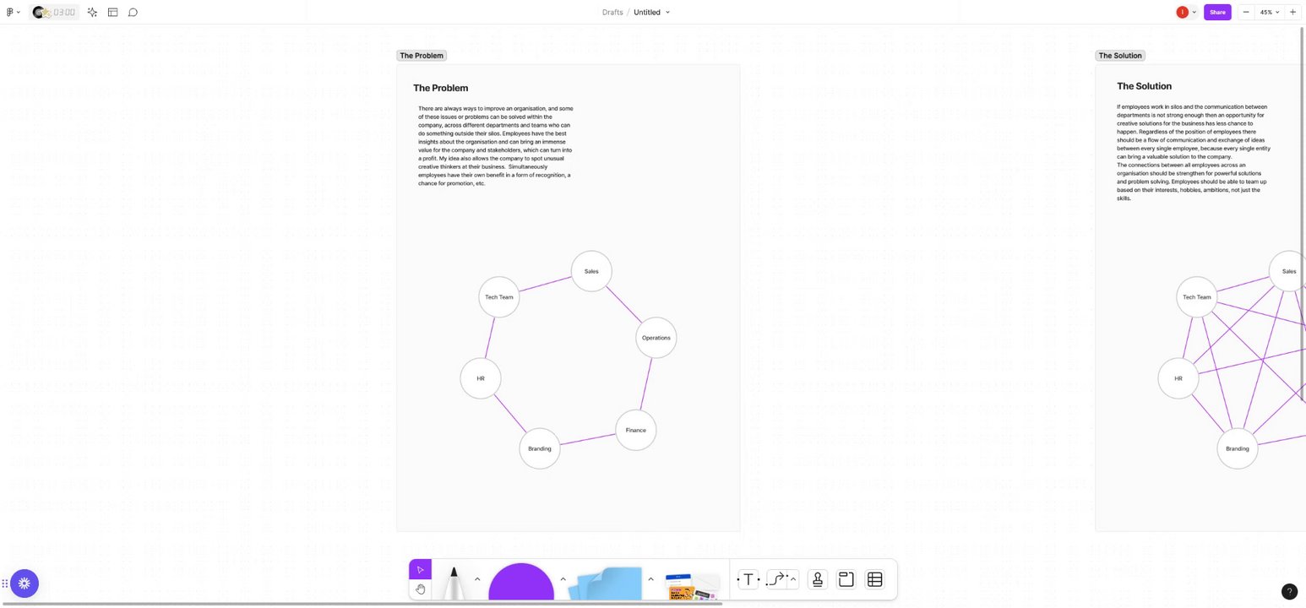The width and height of the screenshot is (1306, 608).
Task: Switch to the Hand tool
Action: click(x=420, y=589)
